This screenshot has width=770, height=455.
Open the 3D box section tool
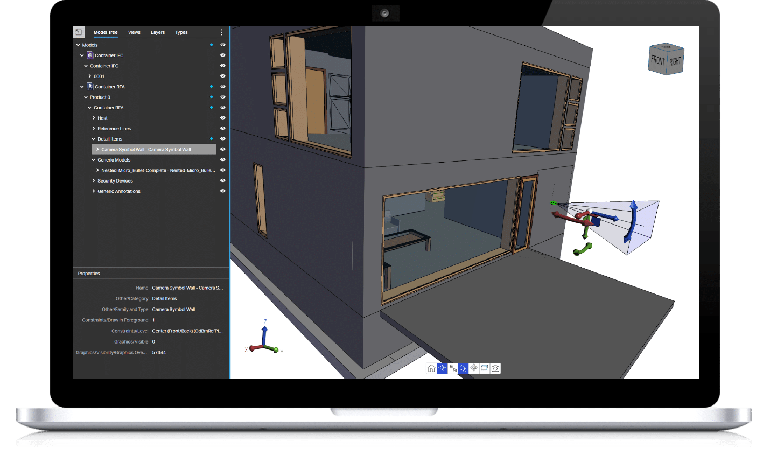click(x=485, y=368)
